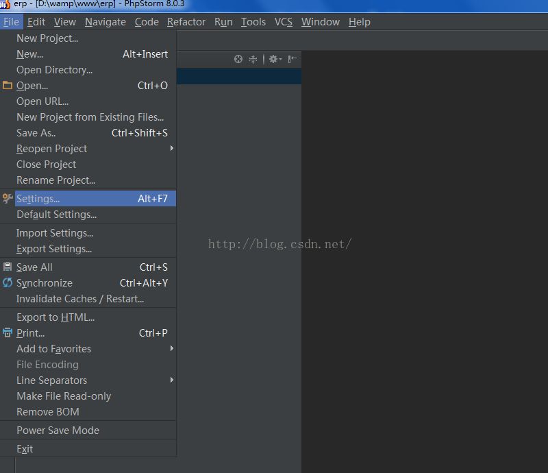
Task: Expand the Add to Favorites submenu arrow
Action: 172,348
